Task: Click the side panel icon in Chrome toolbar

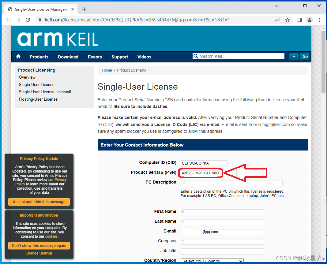Action: (x=299, y=20)
